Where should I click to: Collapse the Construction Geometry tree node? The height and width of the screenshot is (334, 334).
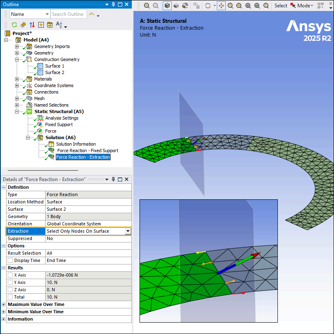(x=17, y=59)
